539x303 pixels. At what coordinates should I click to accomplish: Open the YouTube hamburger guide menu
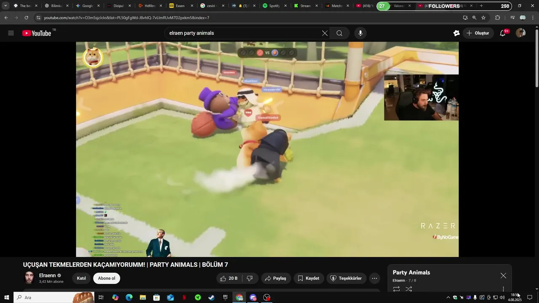(11, 33)
